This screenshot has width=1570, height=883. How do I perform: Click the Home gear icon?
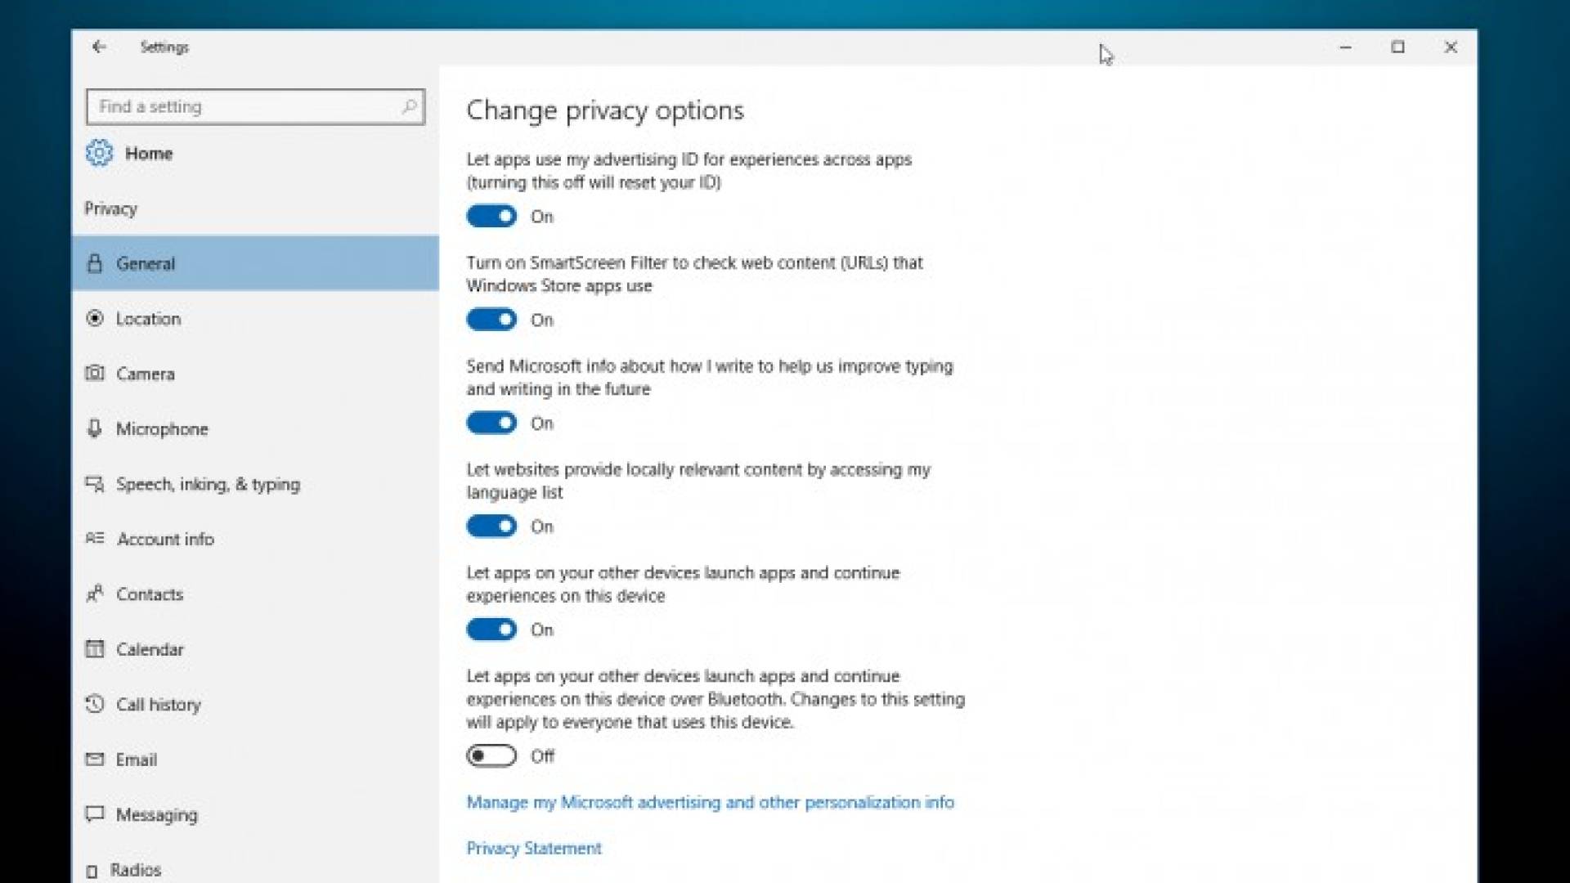pos(99,153)
